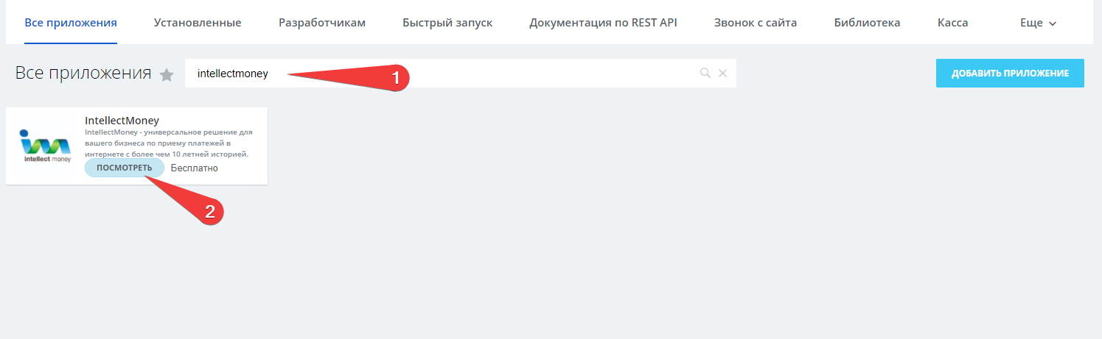This screenshot has height=339, width=1102.
Task: Click the IntellectMoney app description text
Action: (x=167, y=143)
